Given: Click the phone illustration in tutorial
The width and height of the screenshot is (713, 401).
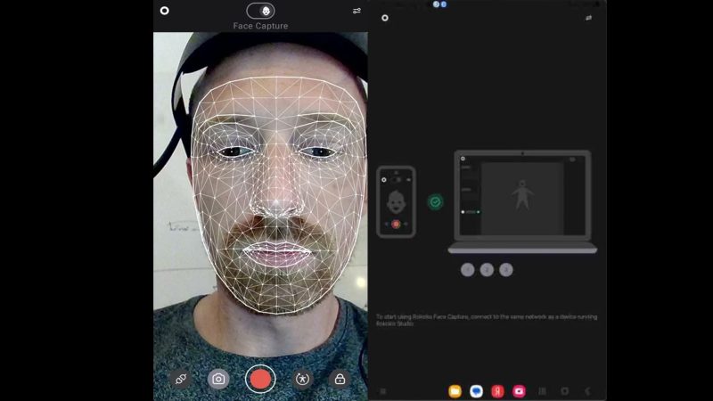Looking at the screenshot, I should pos(396,201).
